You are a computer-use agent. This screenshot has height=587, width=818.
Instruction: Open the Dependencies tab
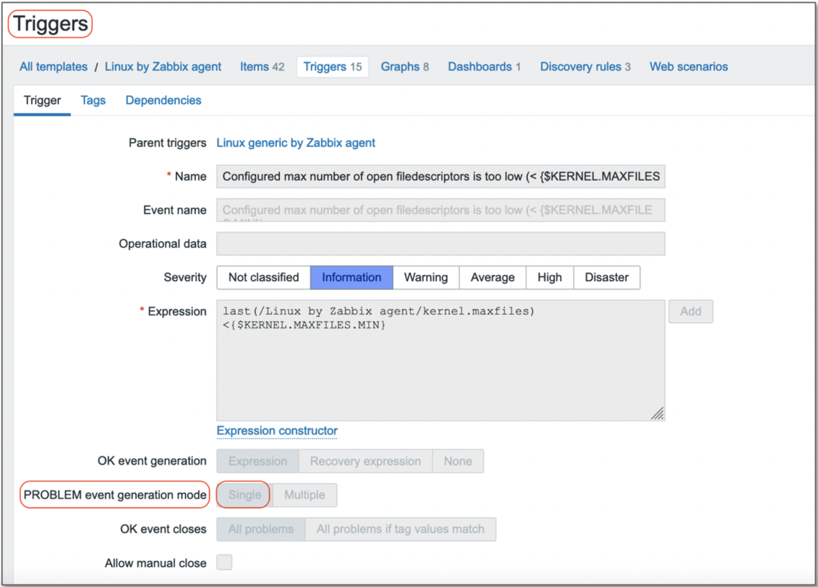tap(163, 100)
